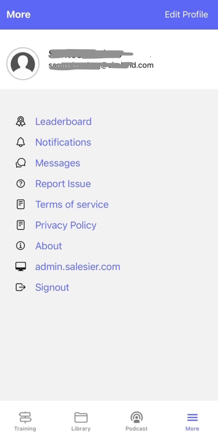Image resolution: width=218 pixels, height=437 pixels.
Task: Tap the Privacy Policy document icon
Action: click(21, 225)
